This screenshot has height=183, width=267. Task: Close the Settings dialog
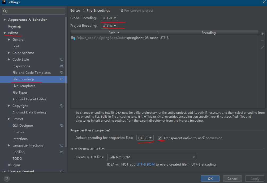[x=264, y=2]
